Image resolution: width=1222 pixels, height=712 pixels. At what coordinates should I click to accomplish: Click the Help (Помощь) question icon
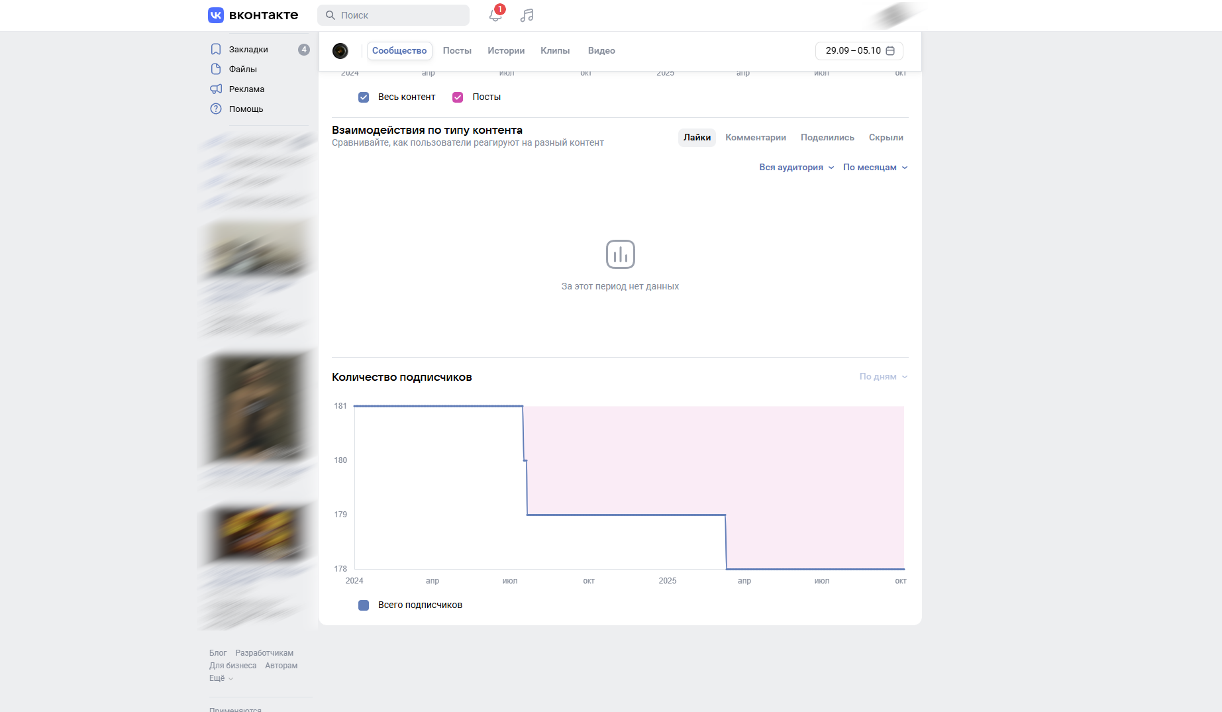click(x=216, y=109)
